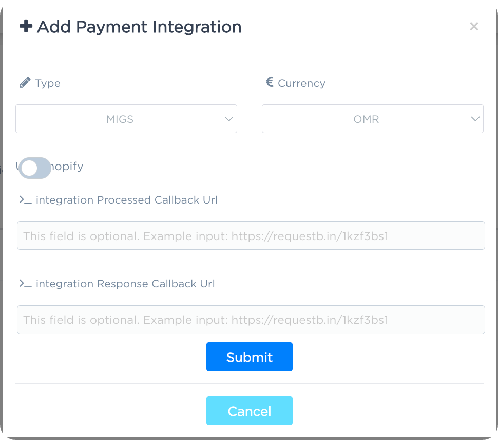Submit the payment integration form

[249, 357]
